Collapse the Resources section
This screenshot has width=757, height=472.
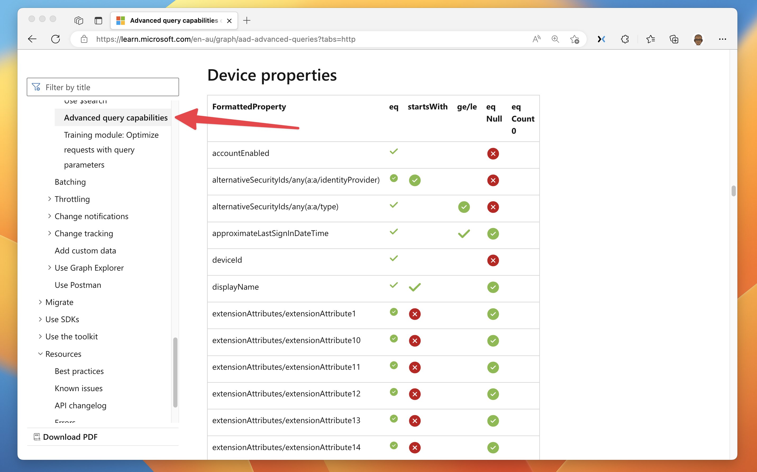[40, 354]
